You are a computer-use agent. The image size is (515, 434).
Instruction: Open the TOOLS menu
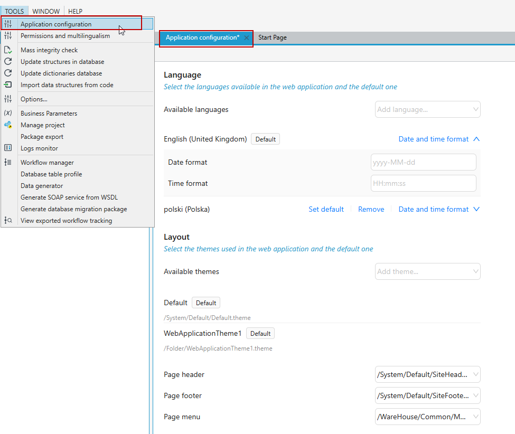pos(14,11)
